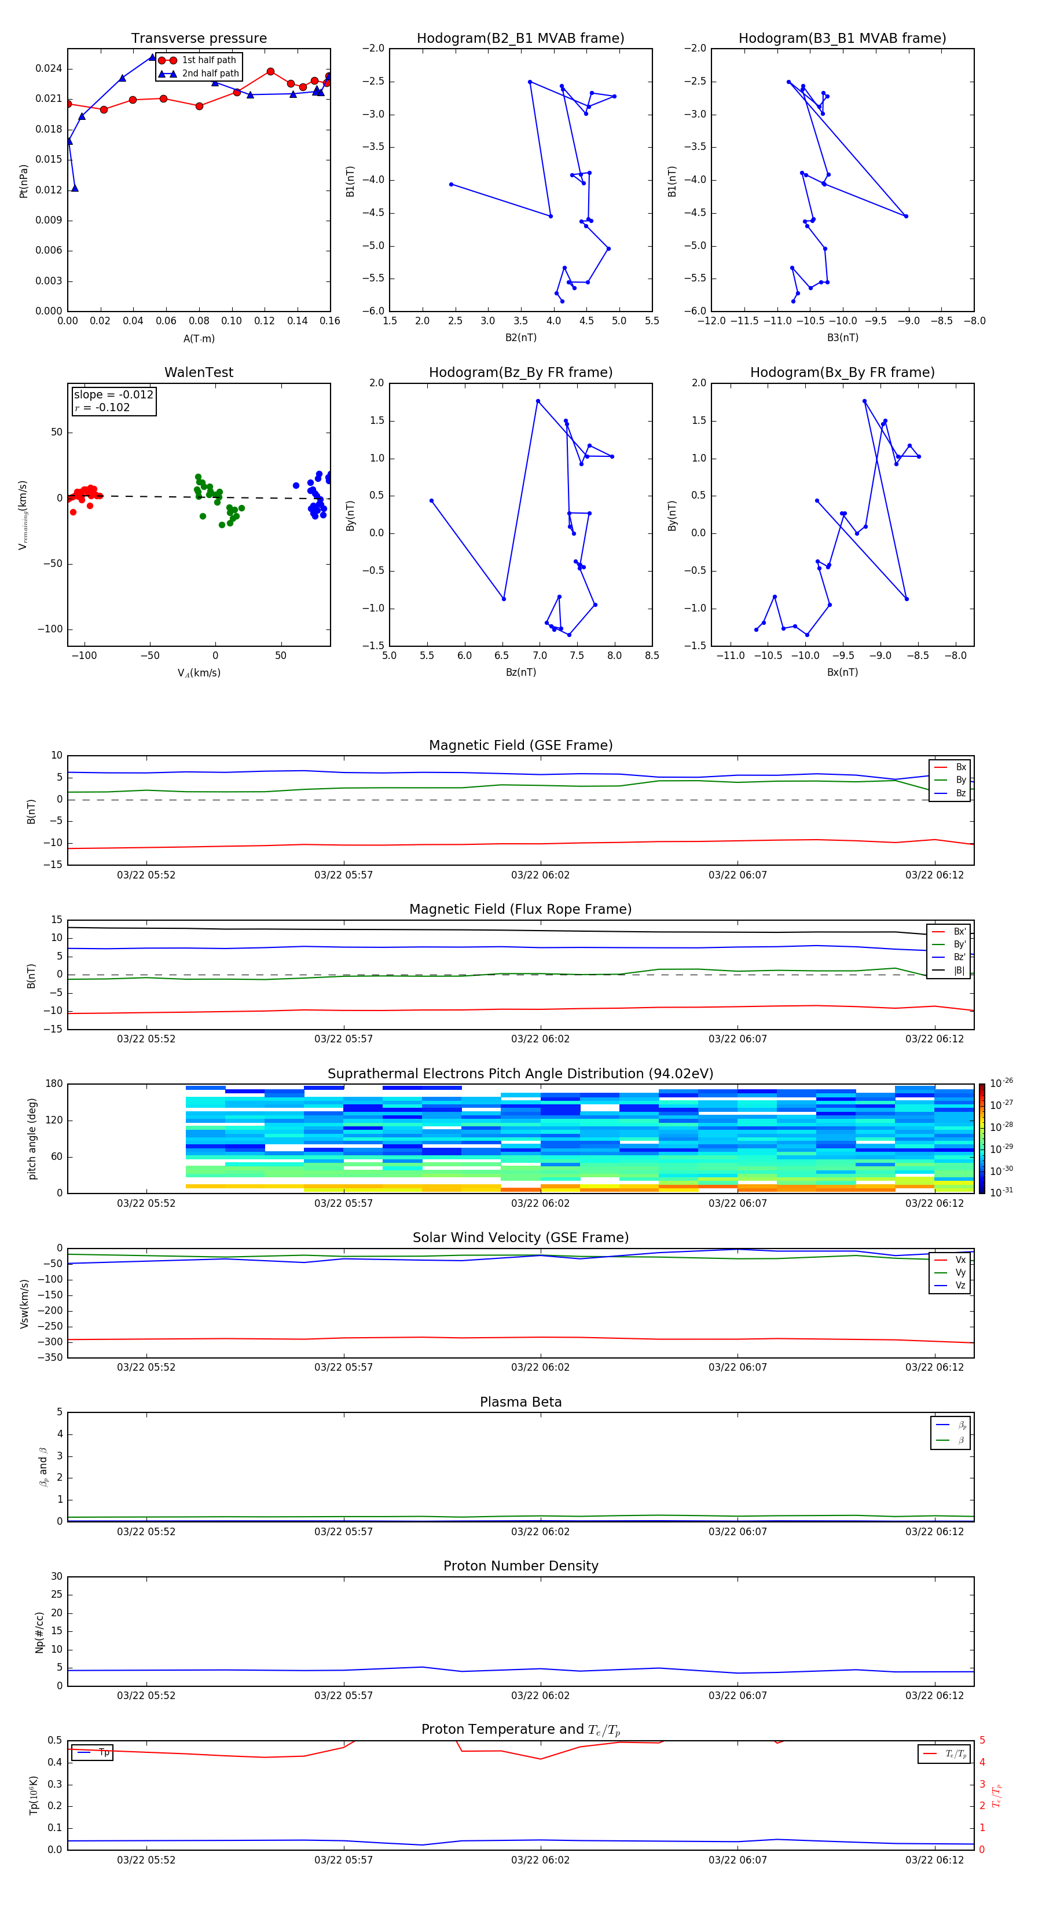Screen dimensions: 1042x1911
Task: Click the 'Plasma Beta' plot title
Action: coord(520,1403)
